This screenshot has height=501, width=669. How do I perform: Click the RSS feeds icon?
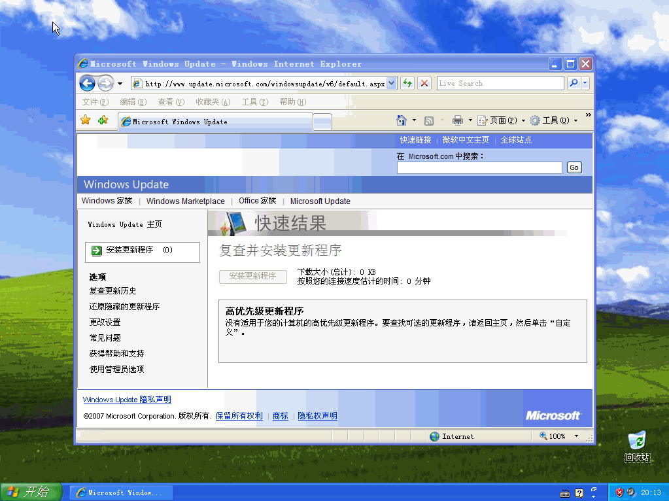tap(429, 121)
